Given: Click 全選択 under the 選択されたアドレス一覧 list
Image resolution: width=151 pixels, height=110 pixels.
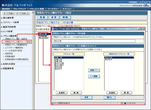Looking at the screenshot, I should pyautogui.click(x=112, y=93).
